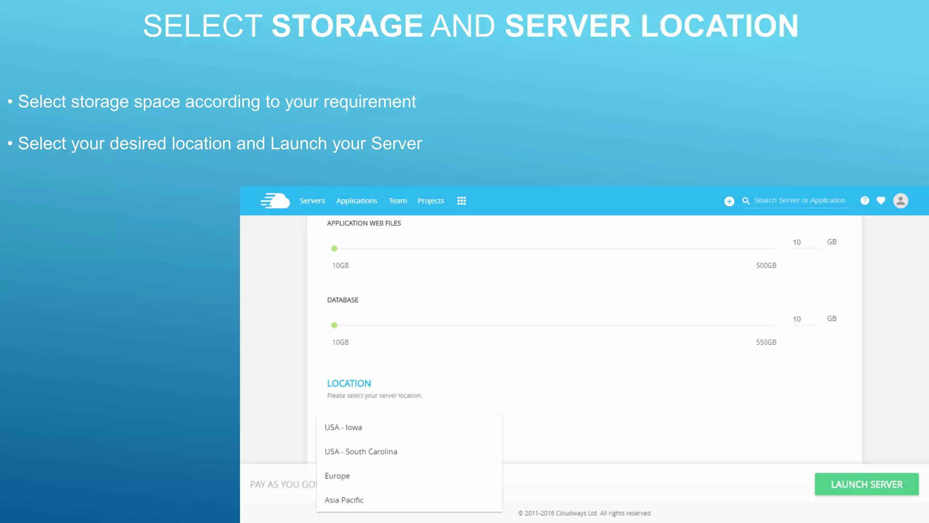Select USA - South Carolina location
929x523 pixels.
(409, 452)
